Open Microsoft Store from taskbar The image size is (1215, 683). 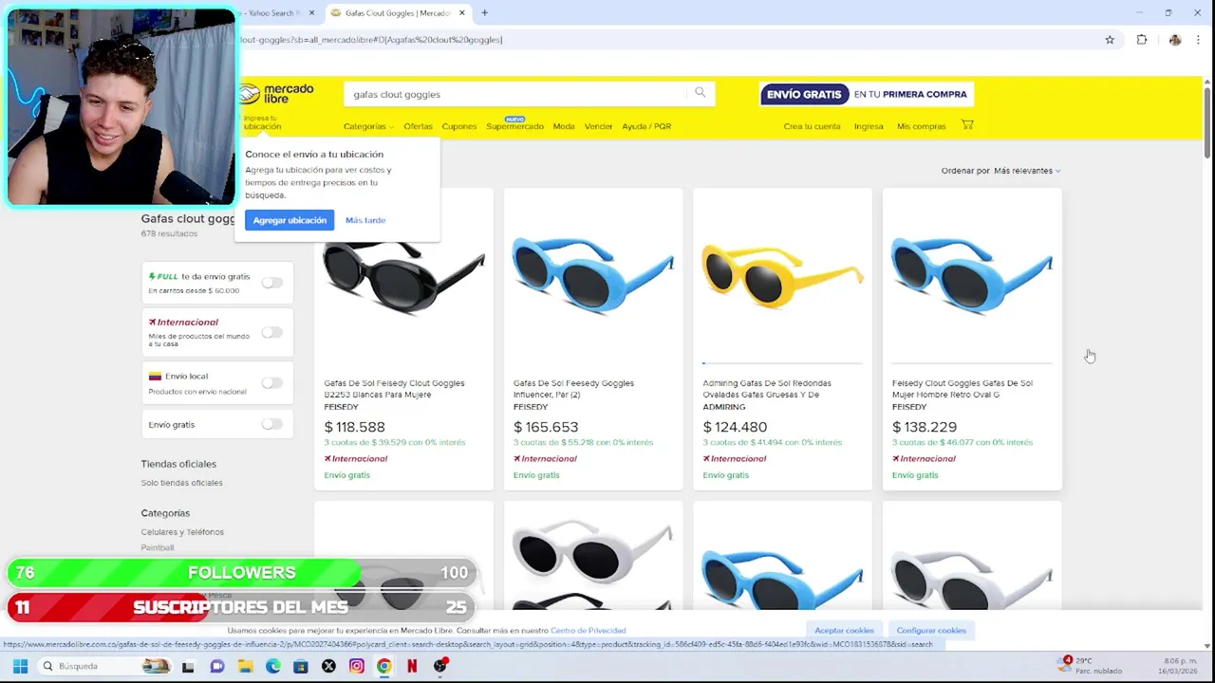tap(301, 667)
